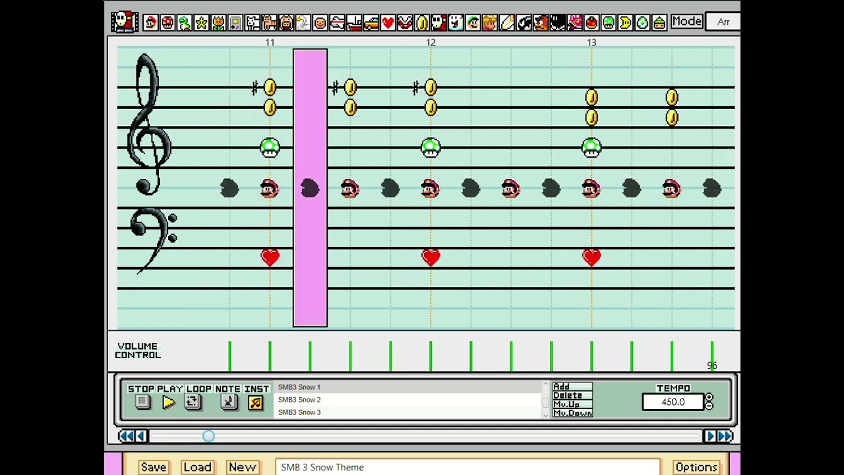Click the song title field SMB 3 Snow Theme
This screenshot has width=844, height=475.
pyautogui.click(x=467, y=467)
